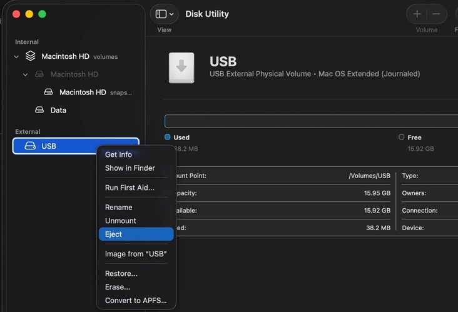Choose Image from “USB”

(x=136, y=254)
